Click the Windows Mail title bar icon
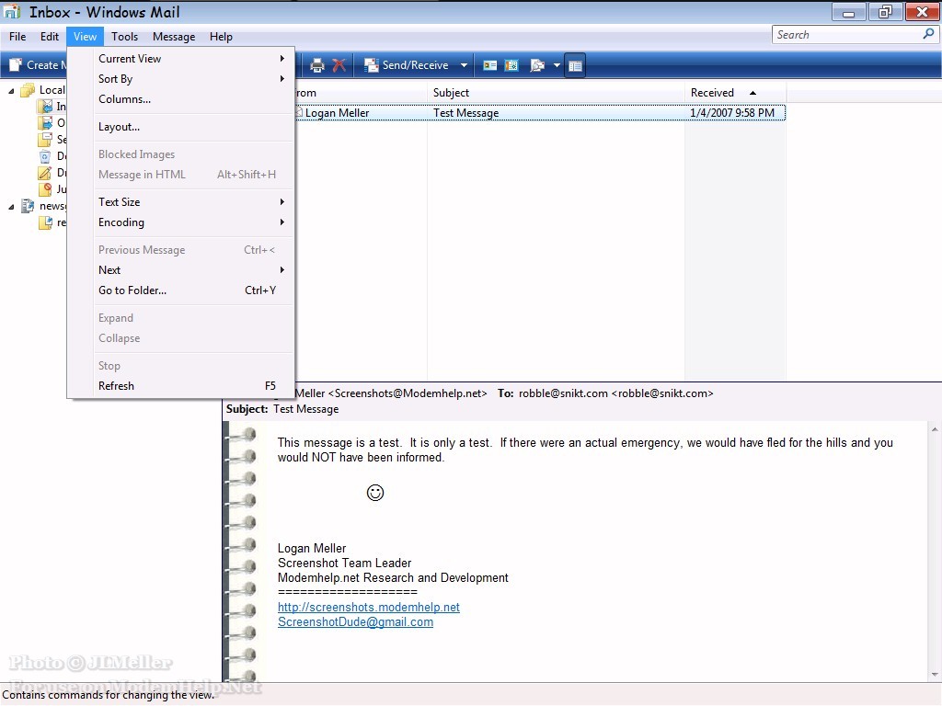942x706 pixels. click(12, 12)
